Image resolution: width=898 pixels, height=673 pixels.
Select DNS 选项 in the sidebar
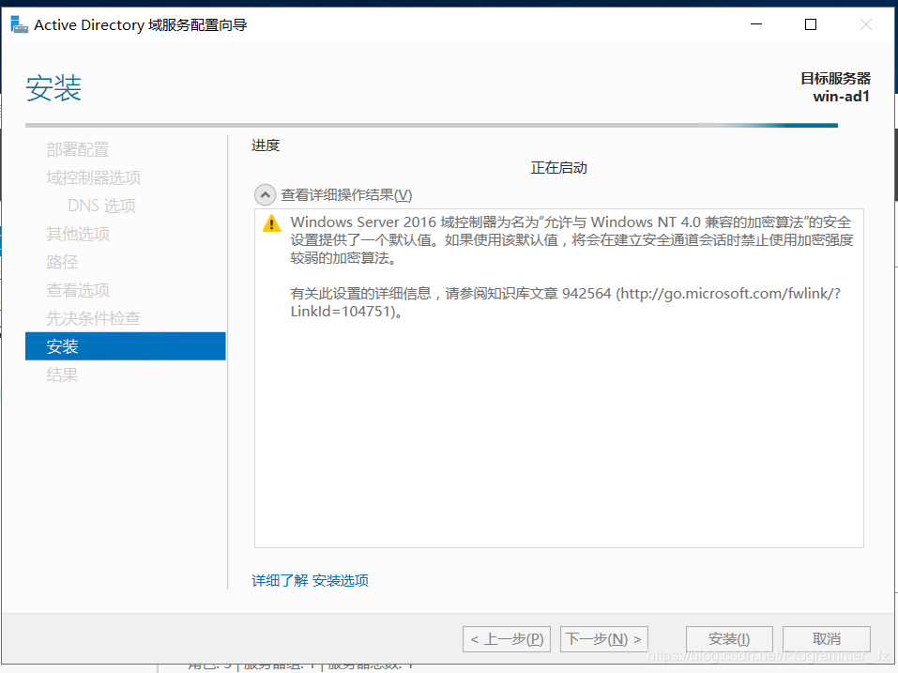pyautogui.click(x=101, y=206)
